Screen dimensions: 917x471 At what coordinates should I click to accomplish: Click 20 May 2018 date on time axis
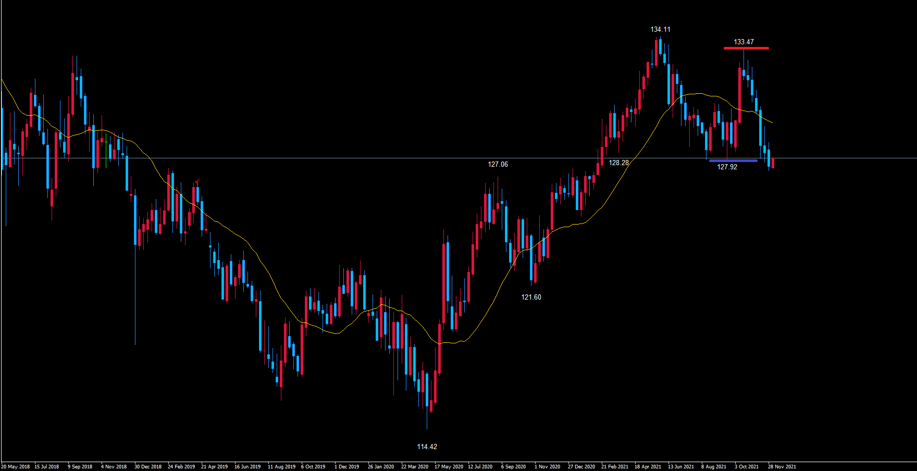point(16,466)
